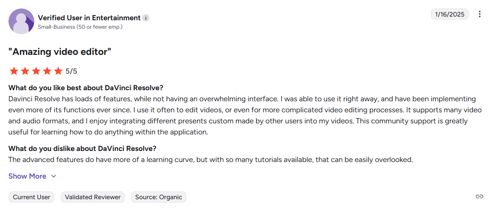Click the fifth rating star
493x211 pixels.
pos(58,71)
